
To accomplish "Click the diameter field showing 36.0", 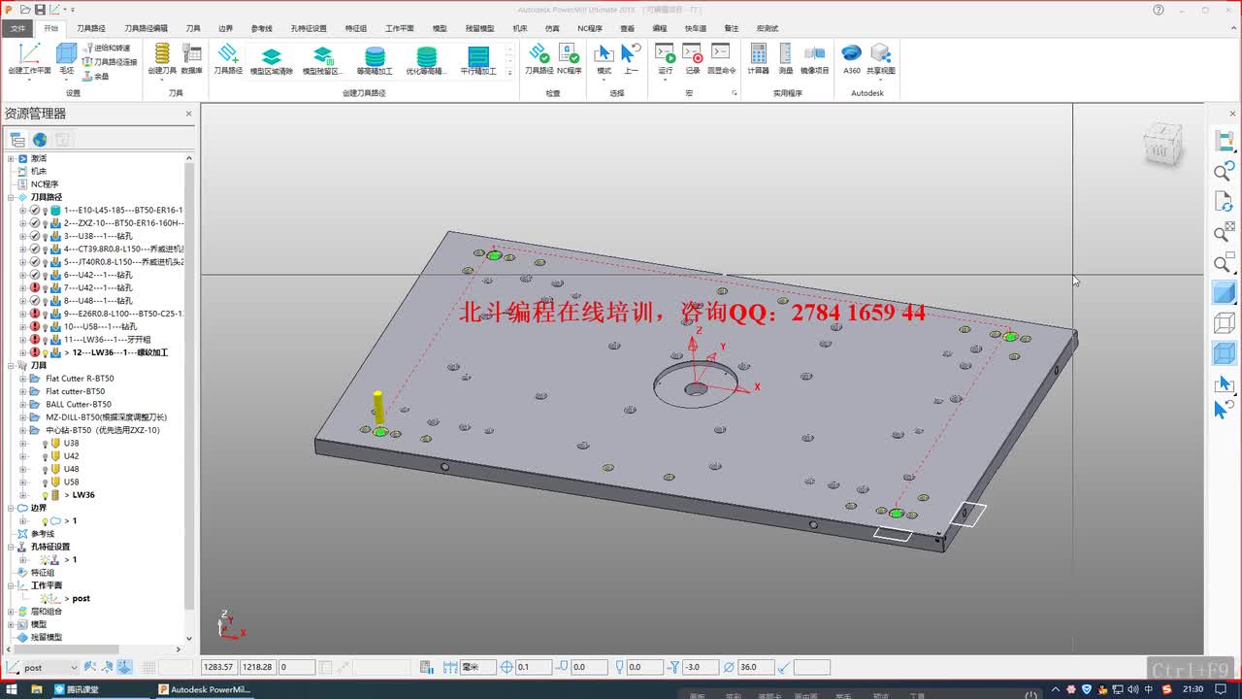I will (756, 667).
